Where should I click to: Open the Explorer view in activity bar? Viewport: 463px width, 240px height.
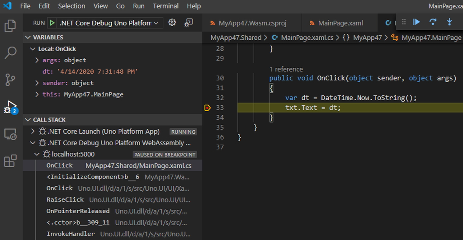coord(10,26)
